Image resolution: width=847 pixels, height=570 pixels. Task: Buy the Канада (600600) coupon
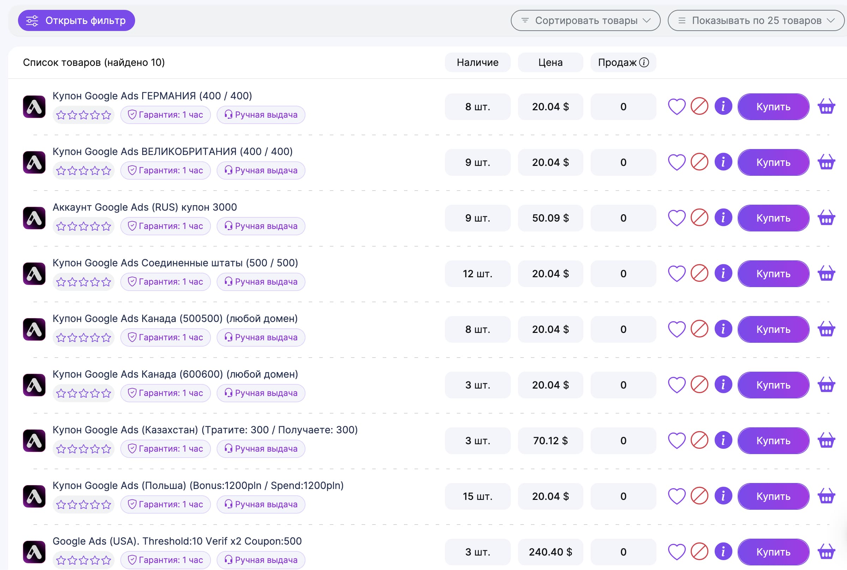[x=774, y=385]
